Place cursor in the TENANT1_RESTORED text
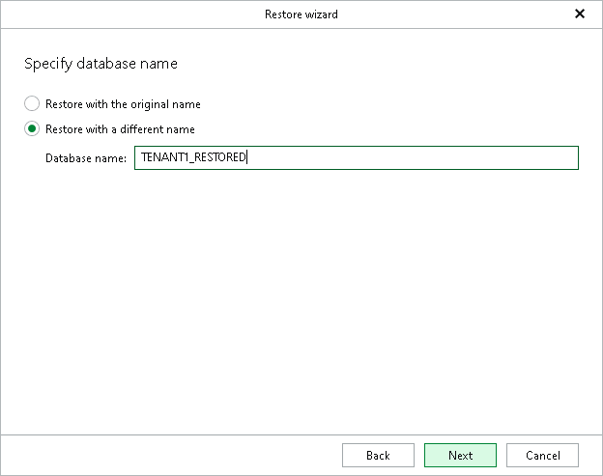 pyautogui.click(x=193, y=157)
